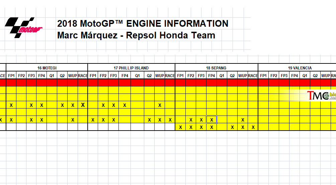Viewport: 336px width, 185px height.
Task: Click the TMC blog watermark logo
Action: pos(321,96)
